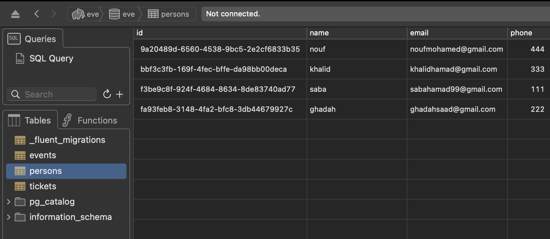Expand the pg_catalog folder
550x239 pixels.
pos(8,202)
